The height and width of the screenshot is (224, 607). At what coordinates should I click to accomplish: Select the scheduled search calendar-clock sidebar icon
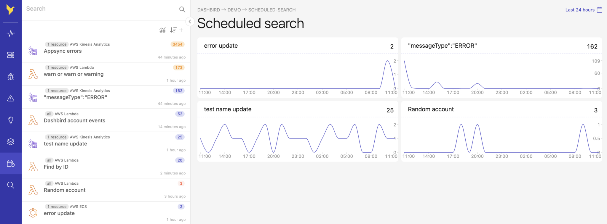tap(11, 164)
